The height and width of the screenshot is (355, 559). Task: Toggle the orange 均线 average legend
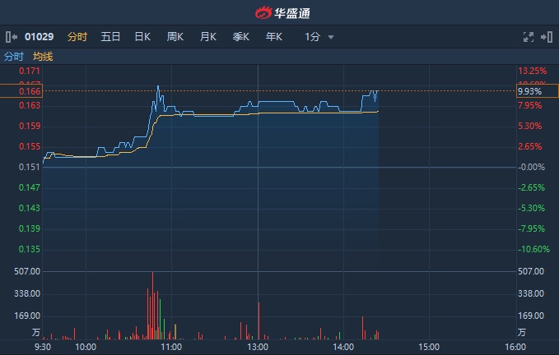[x=43, y=57]
